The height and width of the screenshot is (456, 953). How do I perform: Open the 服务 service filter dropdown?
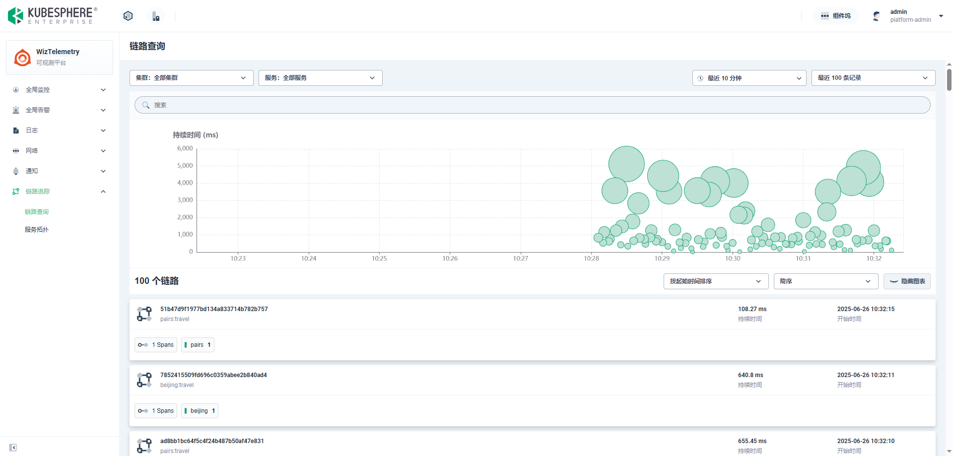coord(320,78)
